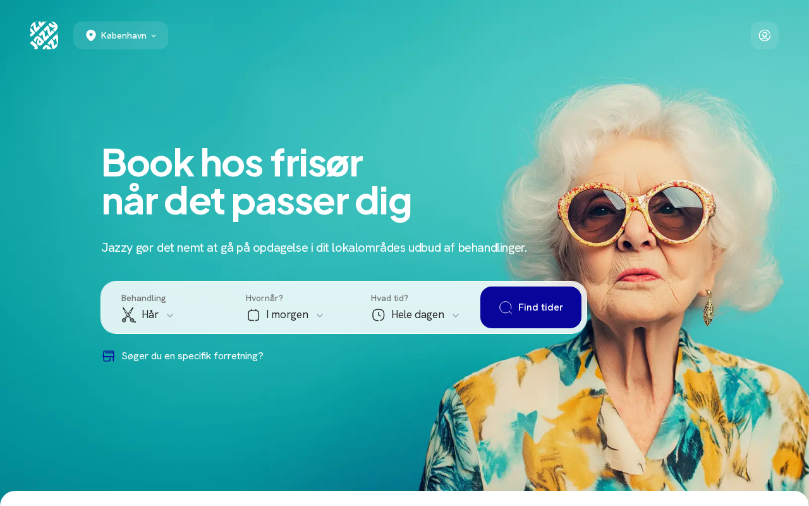Click the calendar icon beside I morgen
The height and width of the screenshot is (506, 809).
pyautogui.click(x=253, y=314)
